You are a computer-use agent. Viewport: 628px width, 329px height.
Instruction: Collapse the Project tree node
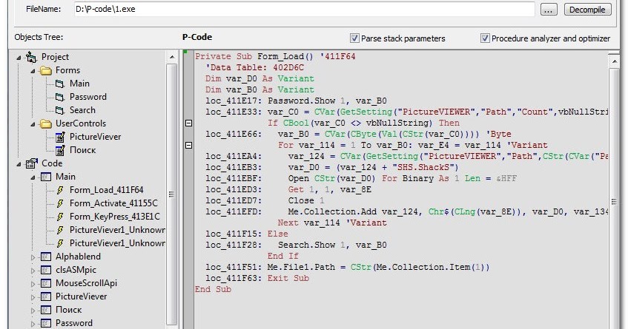19,58
